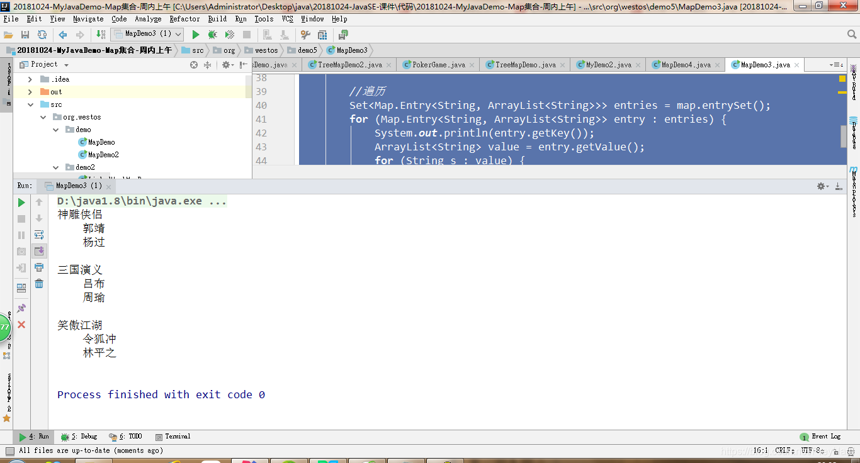
Task: Show the hidden editor tabs list dropdown
Action: tap(836, 65)
